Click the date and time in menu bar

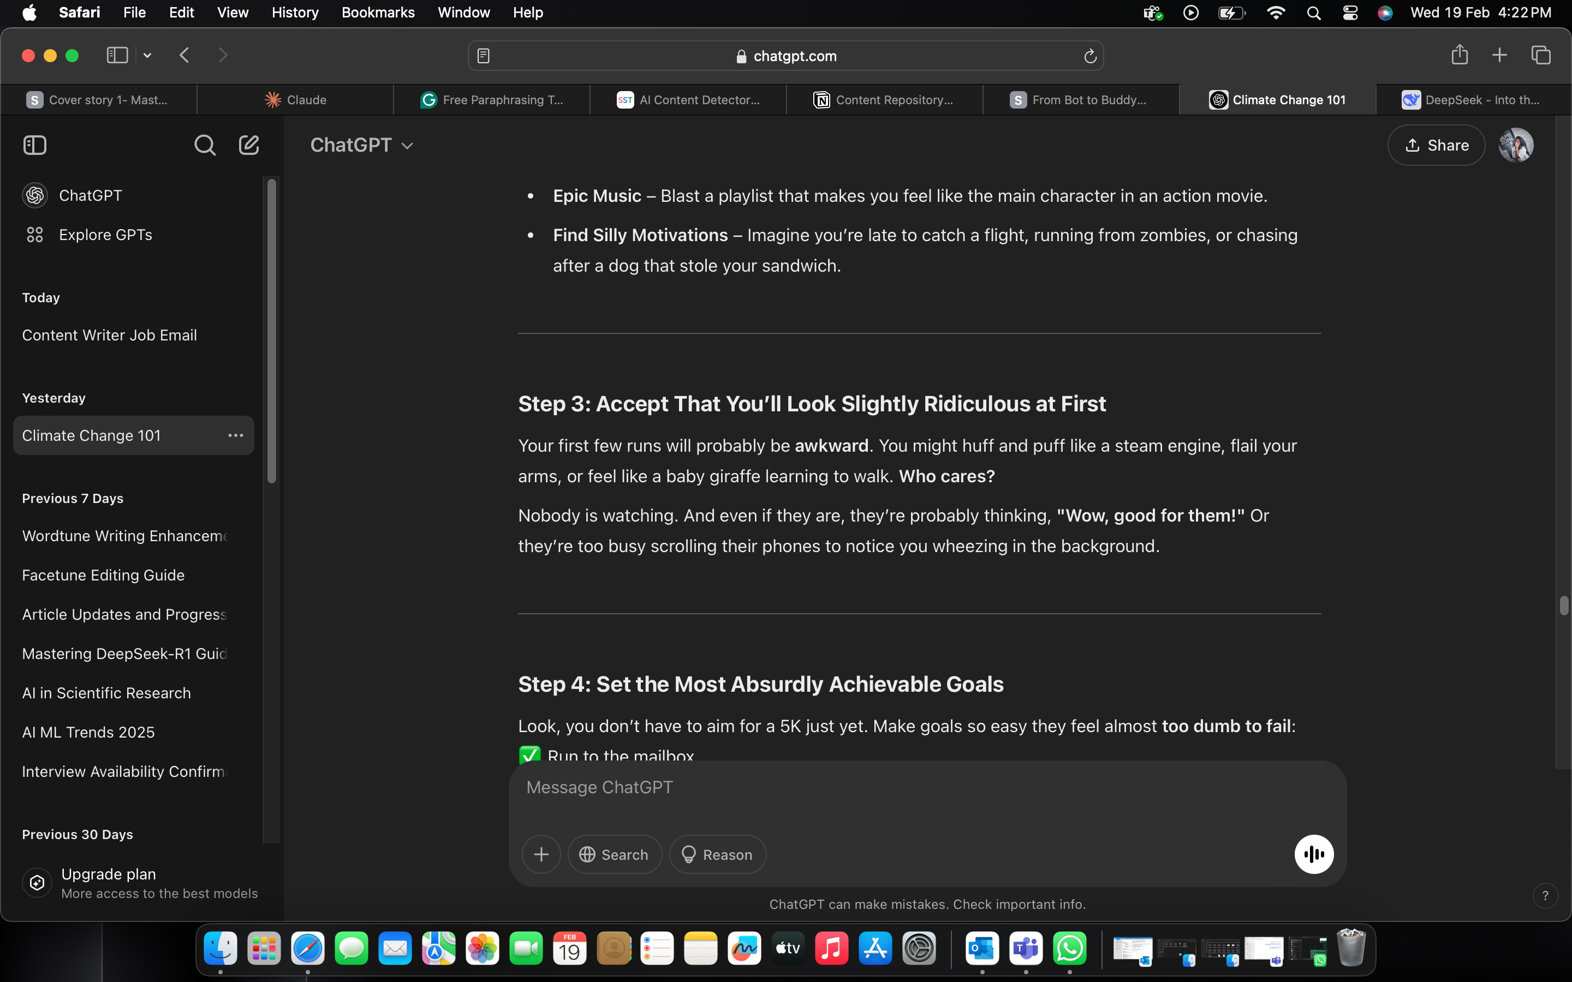pyautogui.click(x=1480, y=13)
